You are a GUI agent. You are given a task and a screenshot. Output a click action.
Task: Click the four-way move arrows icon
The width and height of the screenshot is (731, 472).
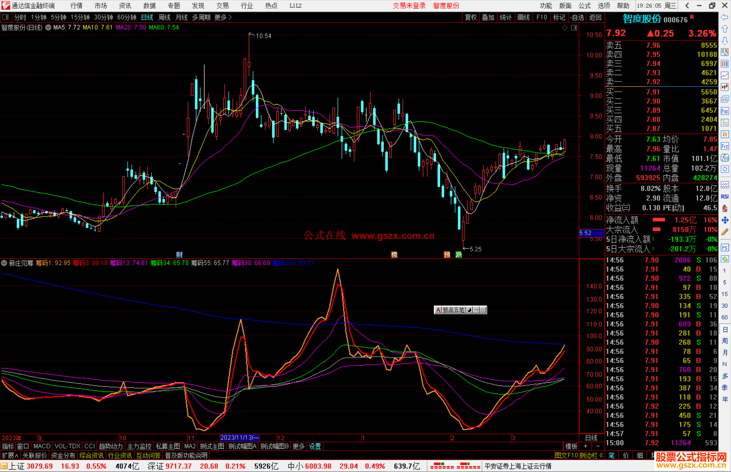click(725, 220)
